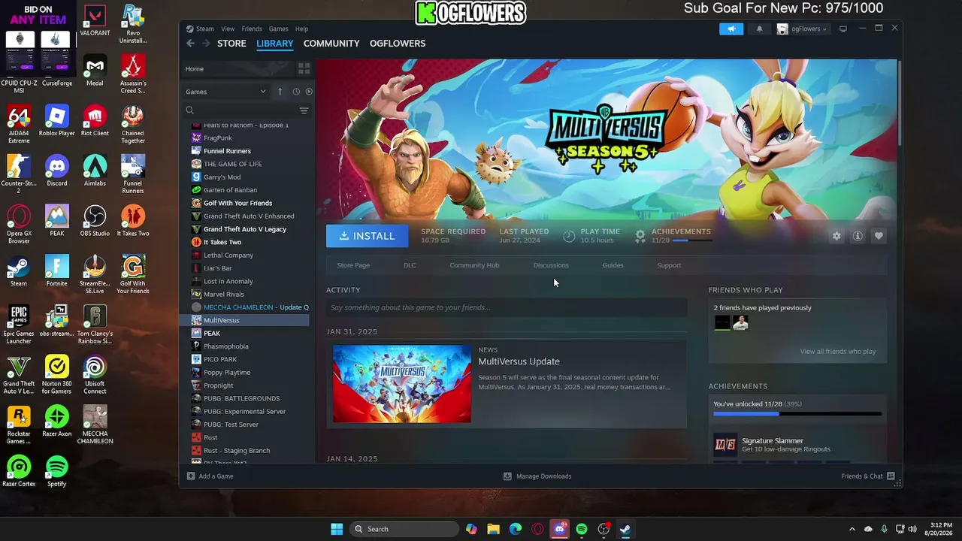Open MultiVersus game settings gear

[836, 236]
